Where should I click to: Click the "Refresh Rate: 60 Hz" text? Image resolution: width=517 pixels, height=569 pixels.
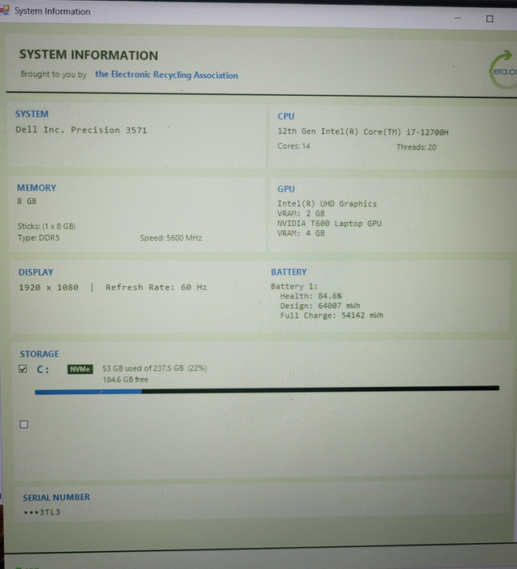[x=156, y=287]
